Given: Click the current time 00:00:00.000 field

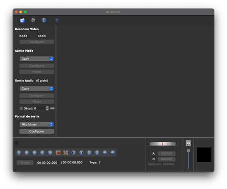Looking at the screenshot, I should coord(47,163).
